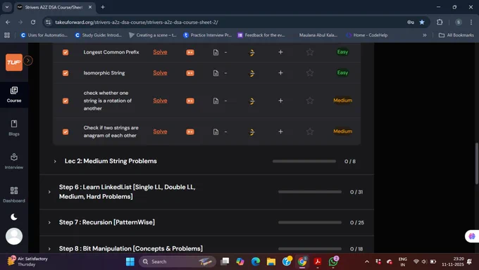This screenshot has height=270, width=479.
Task: Open the browser tab search dropdown
Action: (x=7, y=7)
